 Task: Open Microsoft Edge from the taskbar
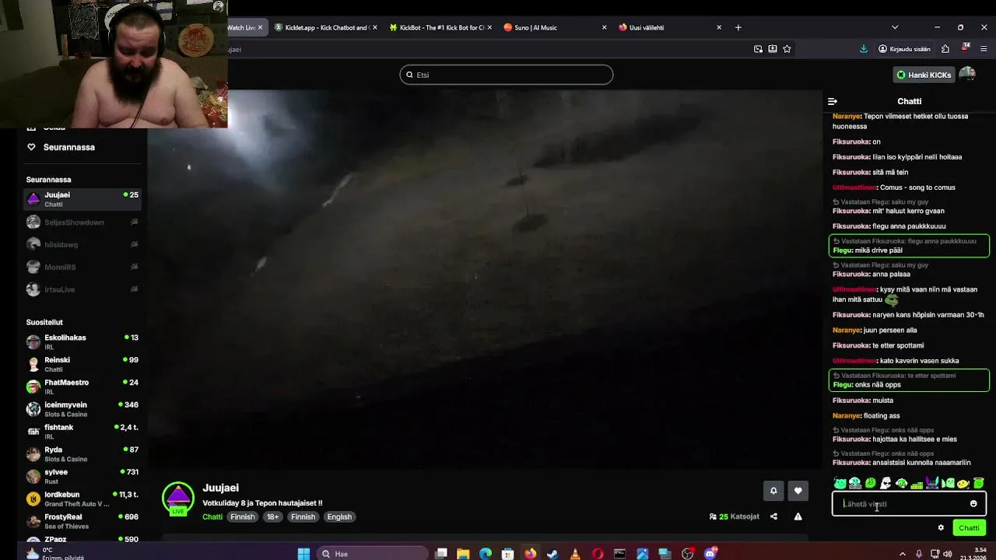486,554
